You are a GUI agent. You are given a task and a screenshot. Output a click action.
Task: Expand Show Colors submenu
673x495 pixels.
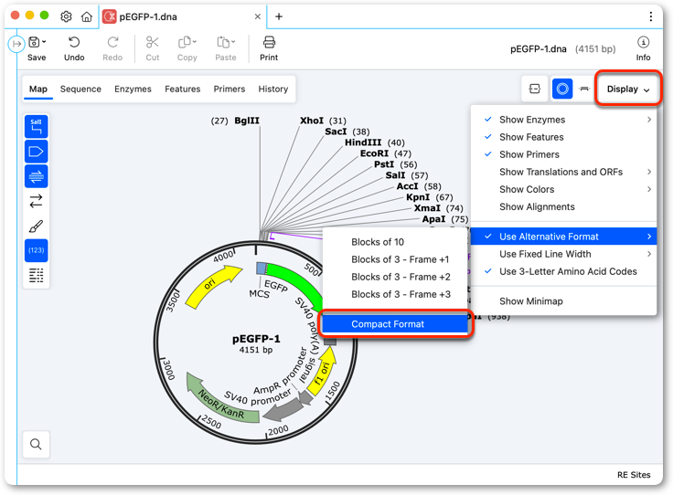(563, 189)
